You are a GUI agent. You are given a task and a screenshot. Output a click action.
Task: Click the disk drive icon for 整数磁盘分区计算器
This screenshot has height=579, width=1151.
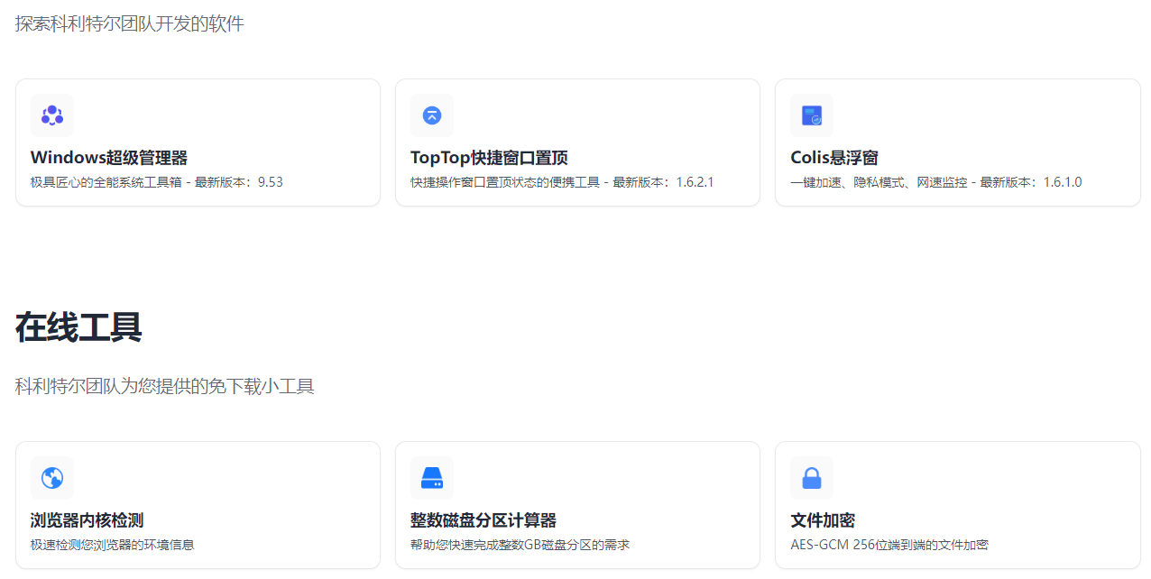click(432, 478)
